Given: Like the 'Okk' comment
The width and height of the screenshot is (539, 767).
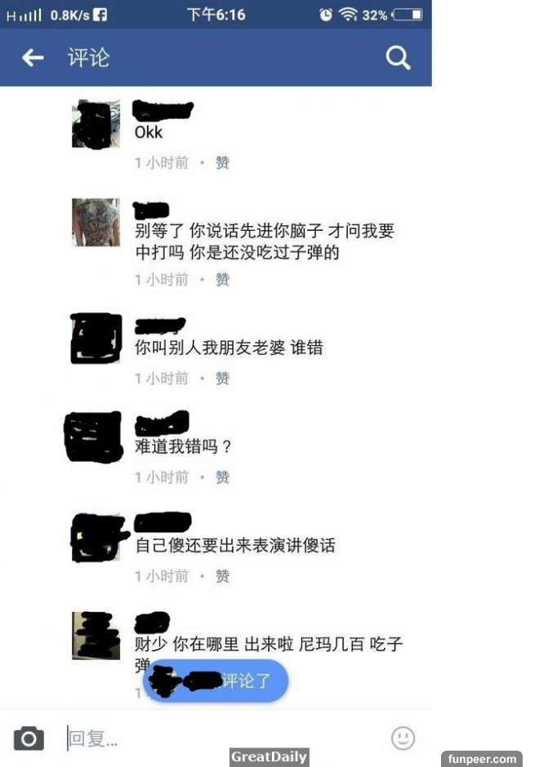Looking at the screenshot, I should pyautogui.click(x=222, y=162).
